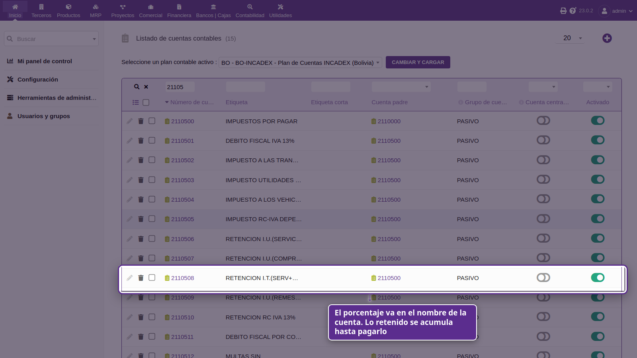
Task: Open the Cuenta padre filter dropdown
Action: point(401,87)
